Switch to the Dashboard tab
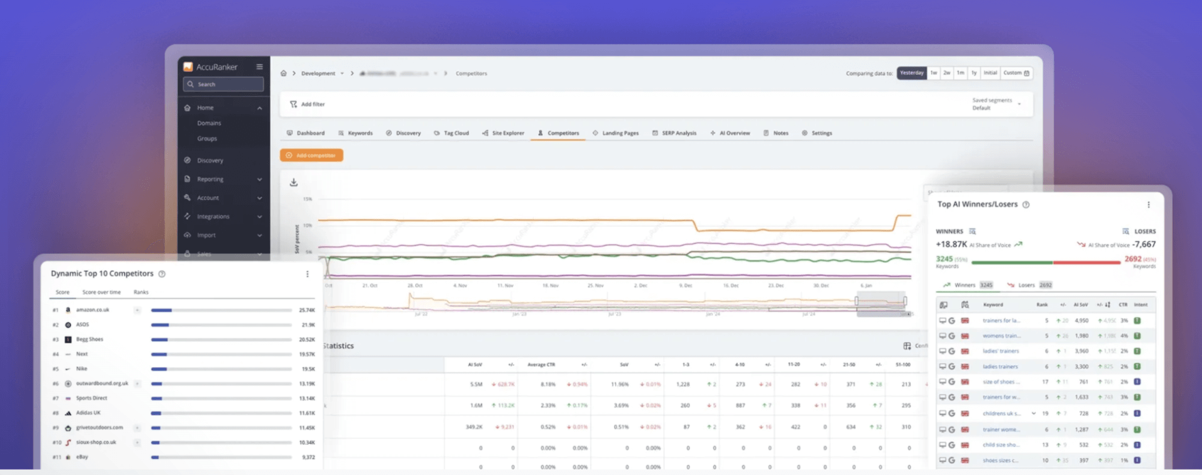1202x475 pixels. 305,133
